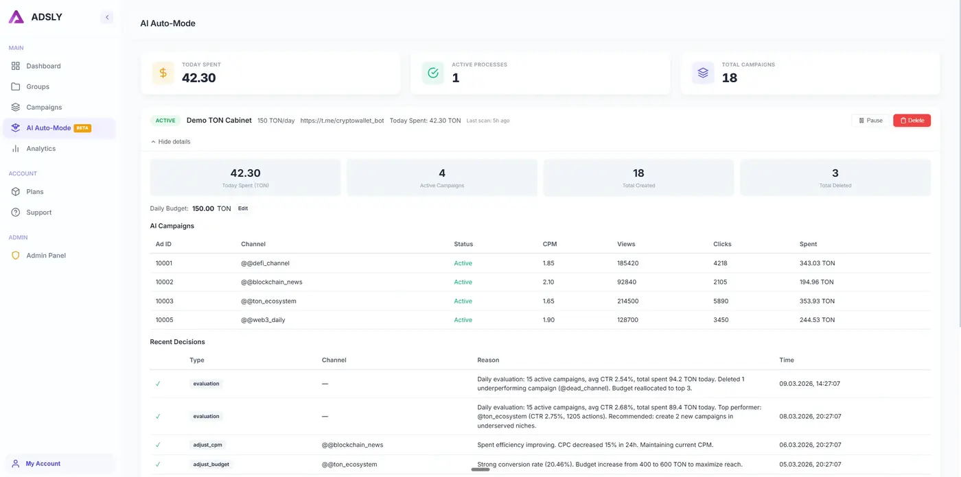961x477 pixels.
Task: Click Delete to remove the Demo TON Cabinet
Action: pos(912,120)
